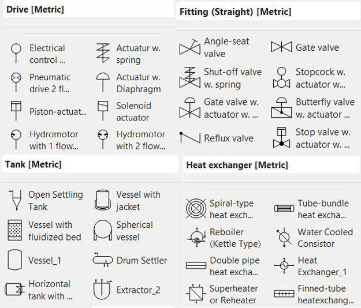This screenshot has width=361, height=308.
Task: Pick the Piston-actuator symbol
Action: point(16,111)
